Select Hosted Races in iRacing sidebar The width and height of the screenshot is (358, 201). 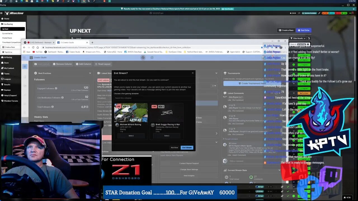click(7, 38)
